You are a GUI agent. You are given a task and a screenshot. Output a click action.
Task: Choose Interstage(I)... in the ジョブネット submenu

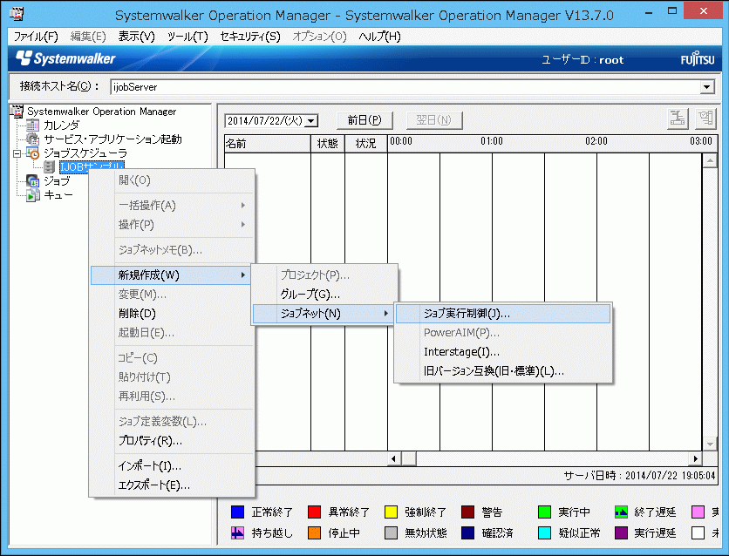coord(461,352)
